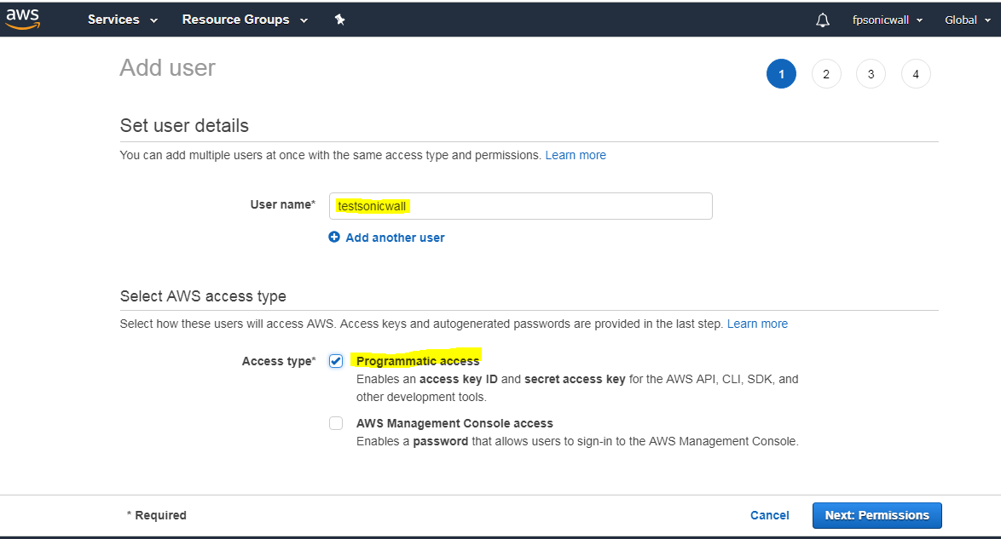Screen dimensions: 1001x539
Task: Click the pin shortcut icon in navbar
Action: tap(339, 20)
